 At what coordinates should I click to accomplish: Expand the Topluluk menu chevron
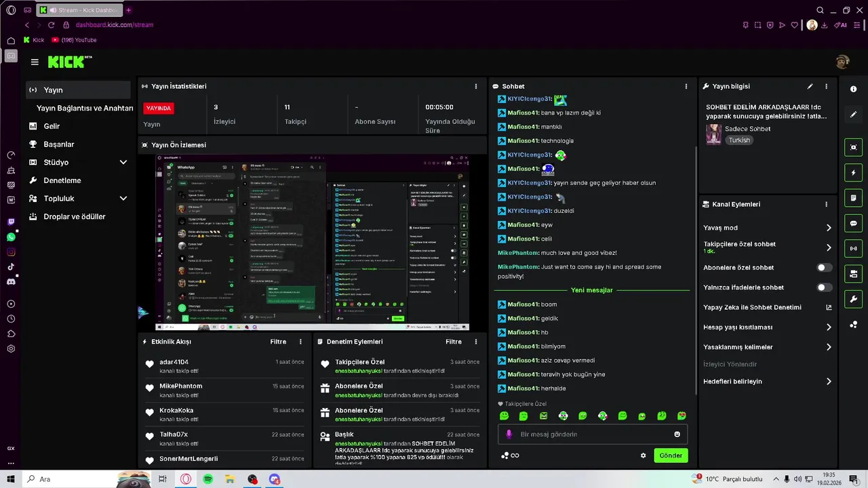point(123,199)
